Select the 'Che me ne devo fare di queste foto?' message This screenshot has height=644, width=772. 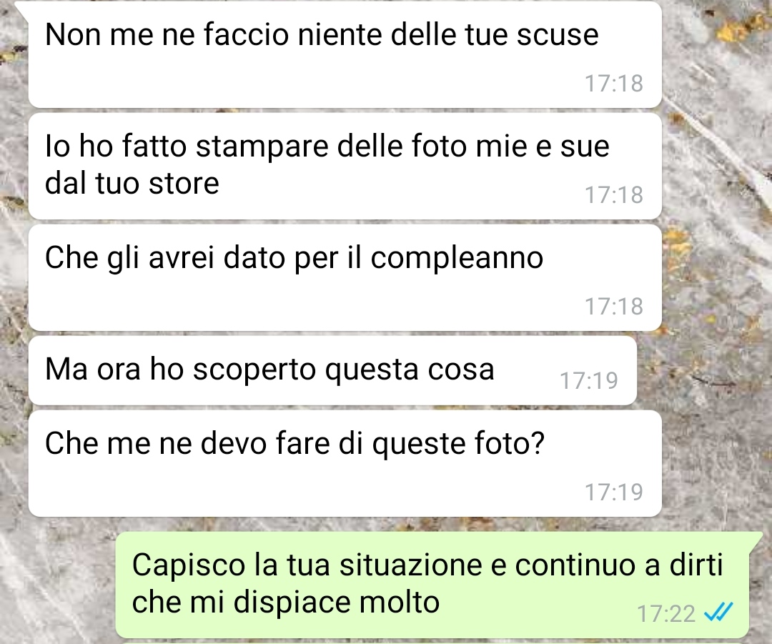[x=345, y=463]
